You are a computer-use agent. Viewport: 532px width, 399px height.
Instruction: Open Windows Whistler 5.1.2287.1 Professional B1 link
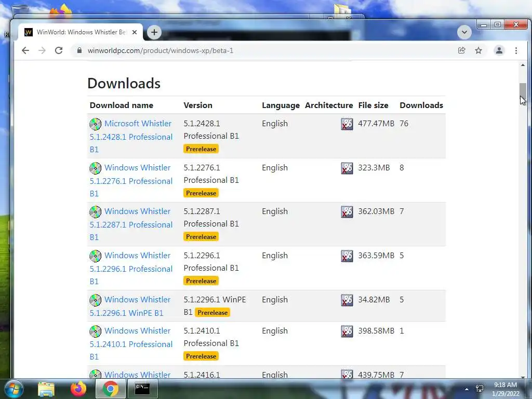[x=131, y=224]
